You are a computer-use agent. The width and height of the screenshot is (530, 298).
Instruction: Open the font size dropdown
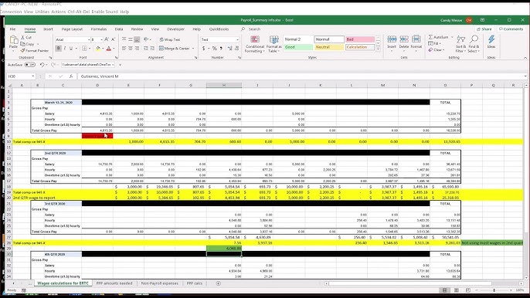(x=101, y=39)
